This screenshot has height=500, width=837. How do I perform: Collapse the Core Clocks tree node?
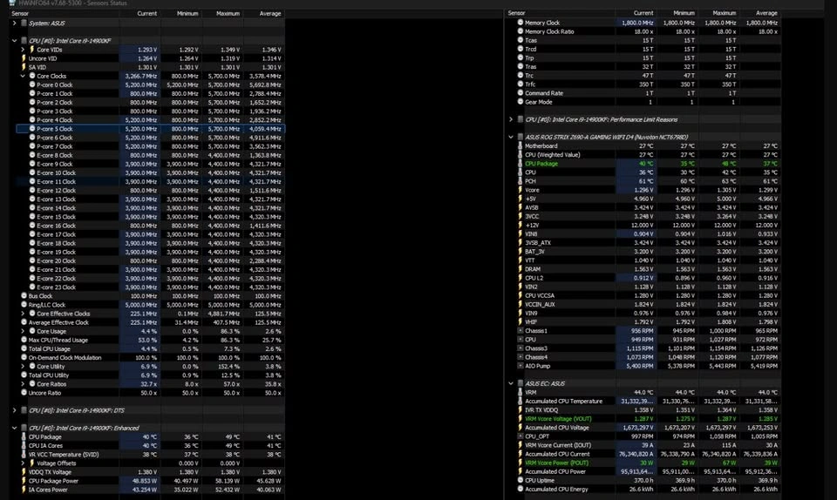coord(23,76)
